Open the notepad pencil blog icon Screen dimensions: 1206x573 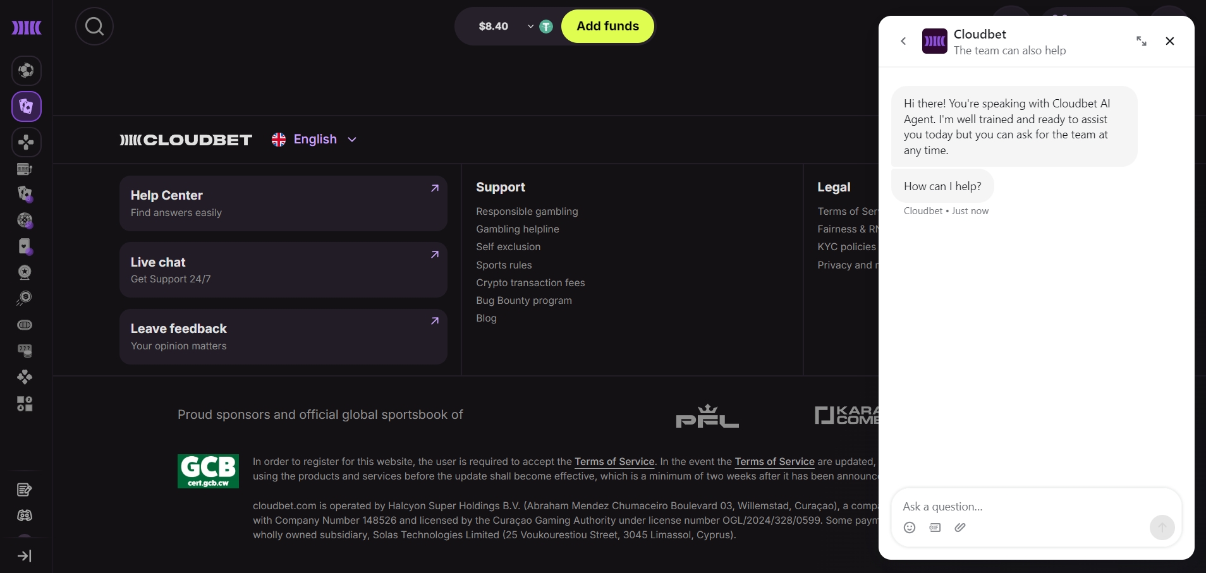[x=25, y=490]
